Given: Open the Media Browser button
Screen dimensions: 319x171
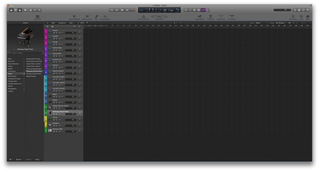Looking at the screenshot, I should pyautogui.click(x=308, y=10).
